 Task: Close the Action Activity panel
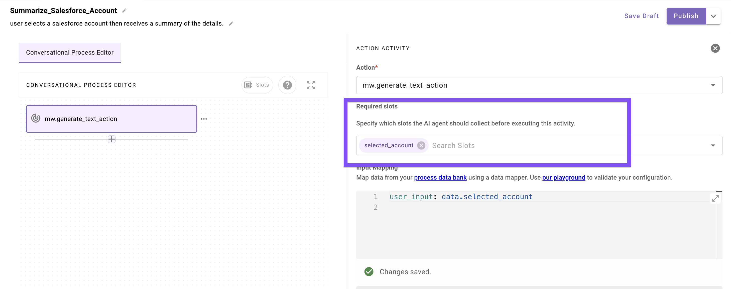pyautogui.click(x=715, y=48)
